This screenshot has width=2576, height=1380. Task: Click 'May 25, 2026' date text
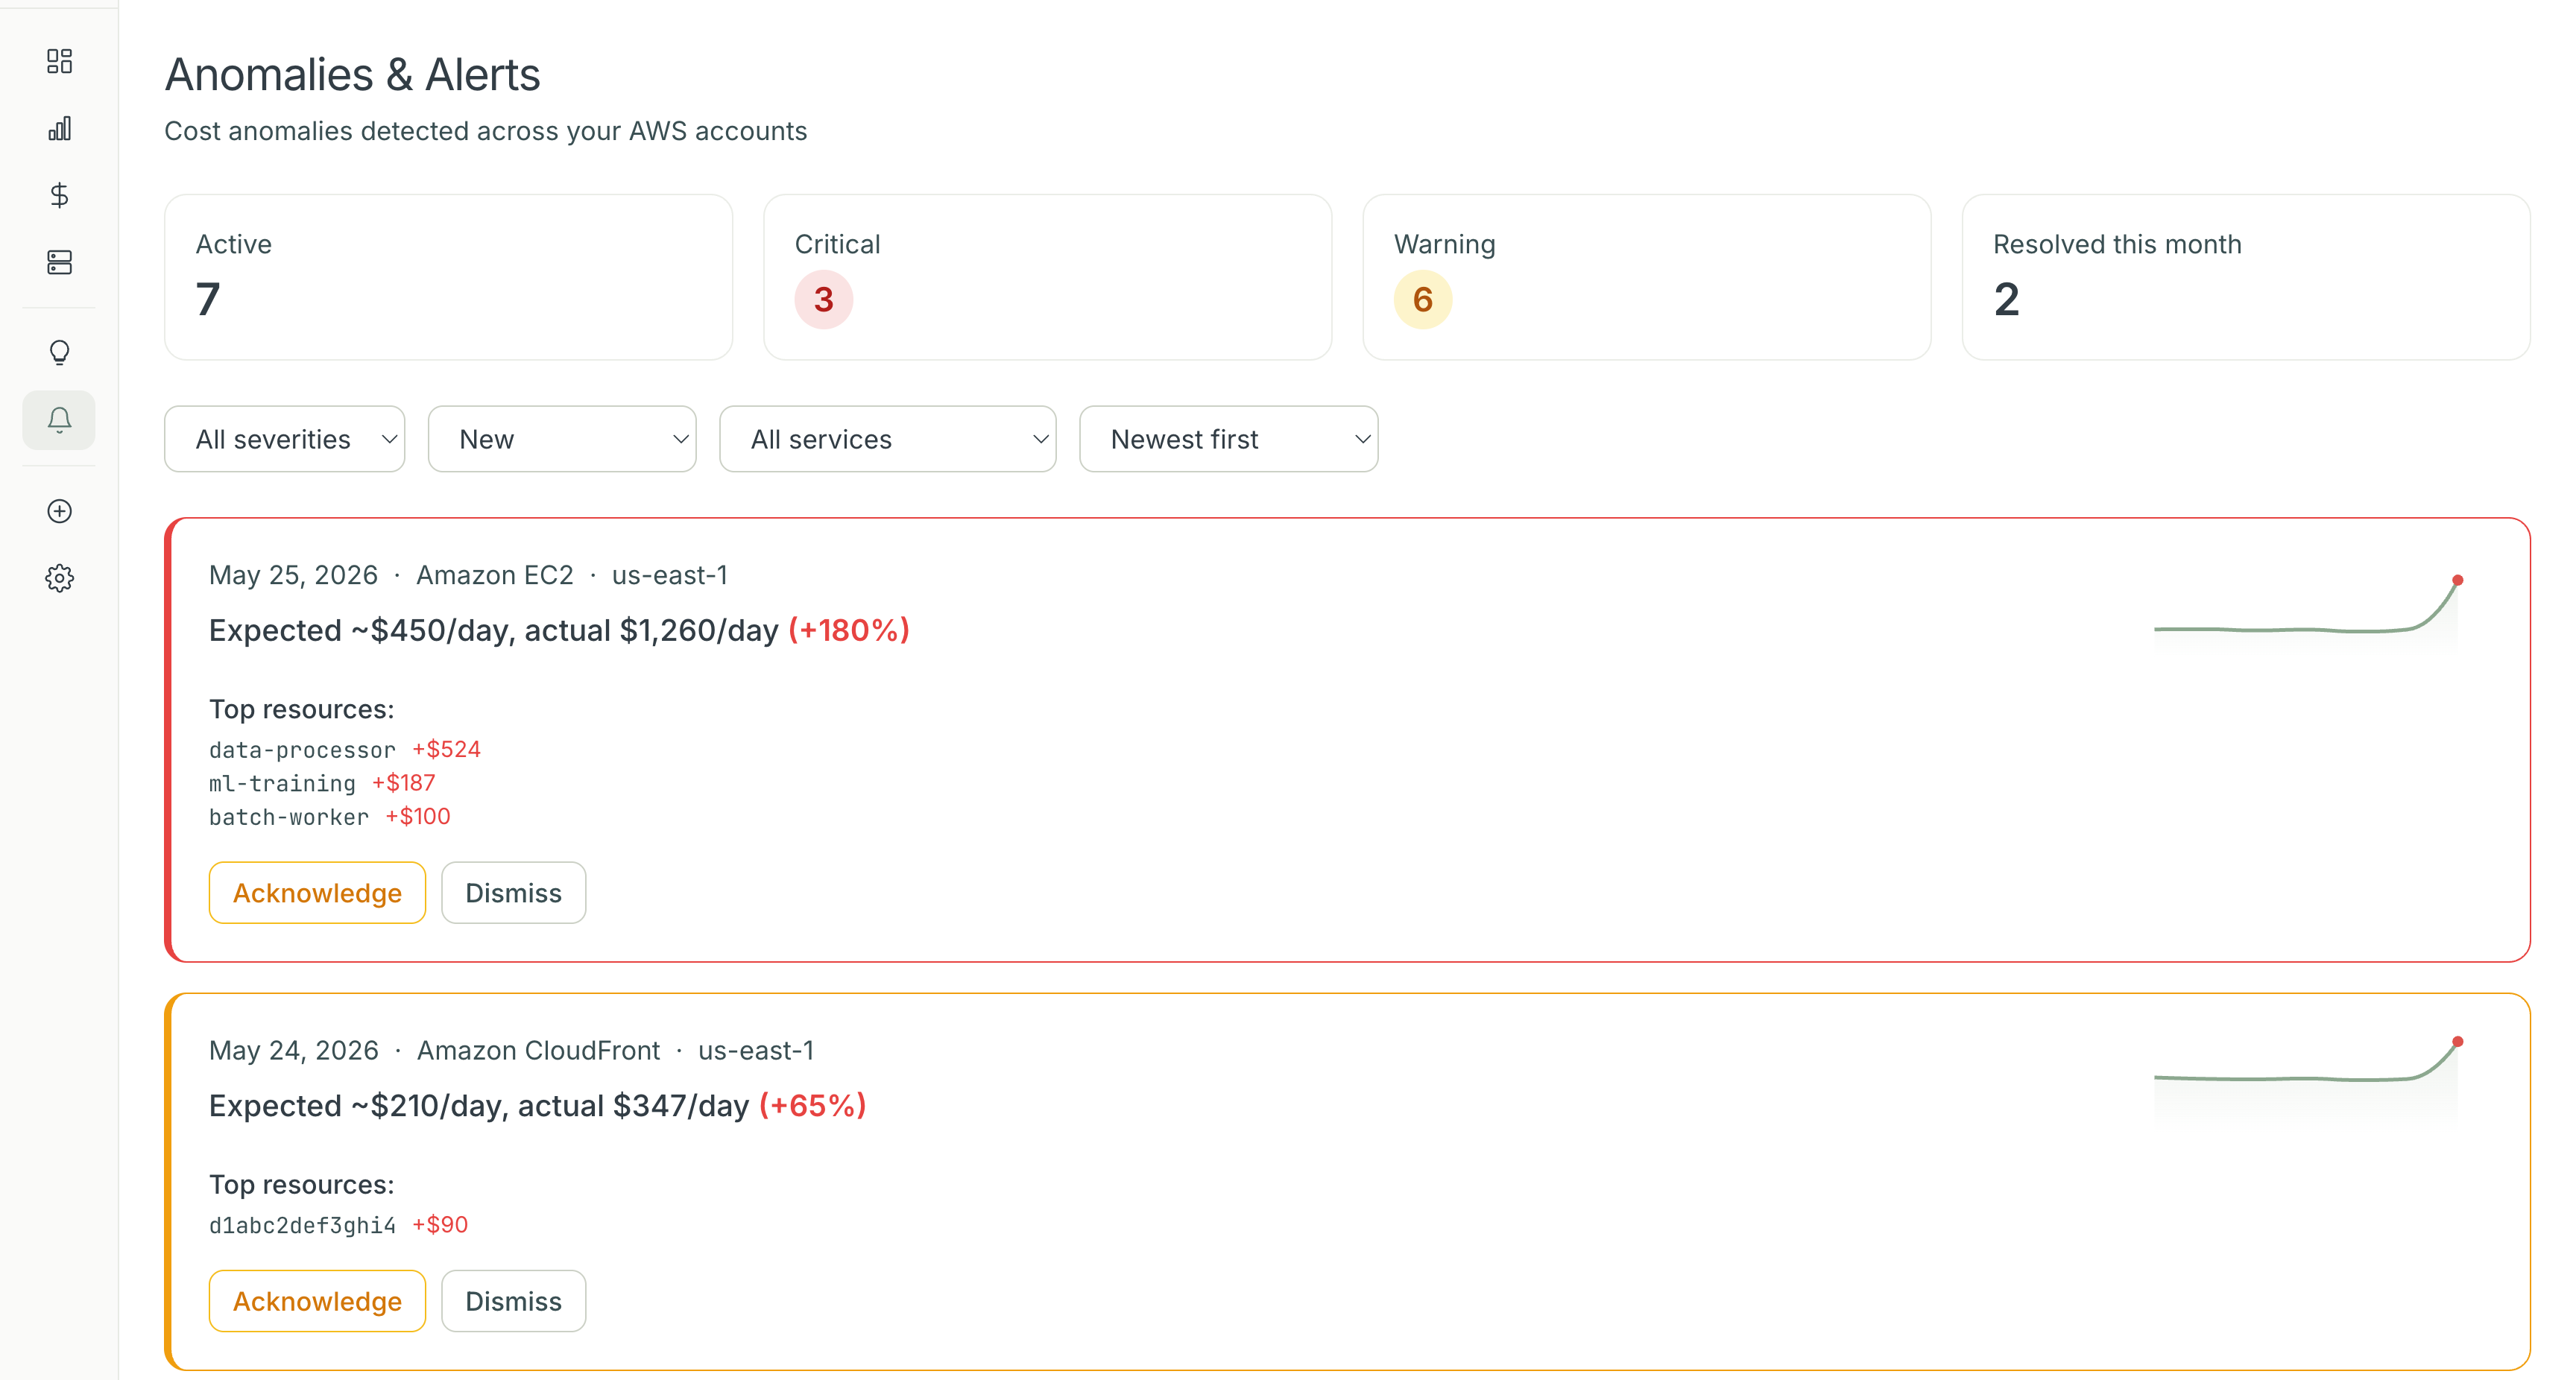pos(293,575)
